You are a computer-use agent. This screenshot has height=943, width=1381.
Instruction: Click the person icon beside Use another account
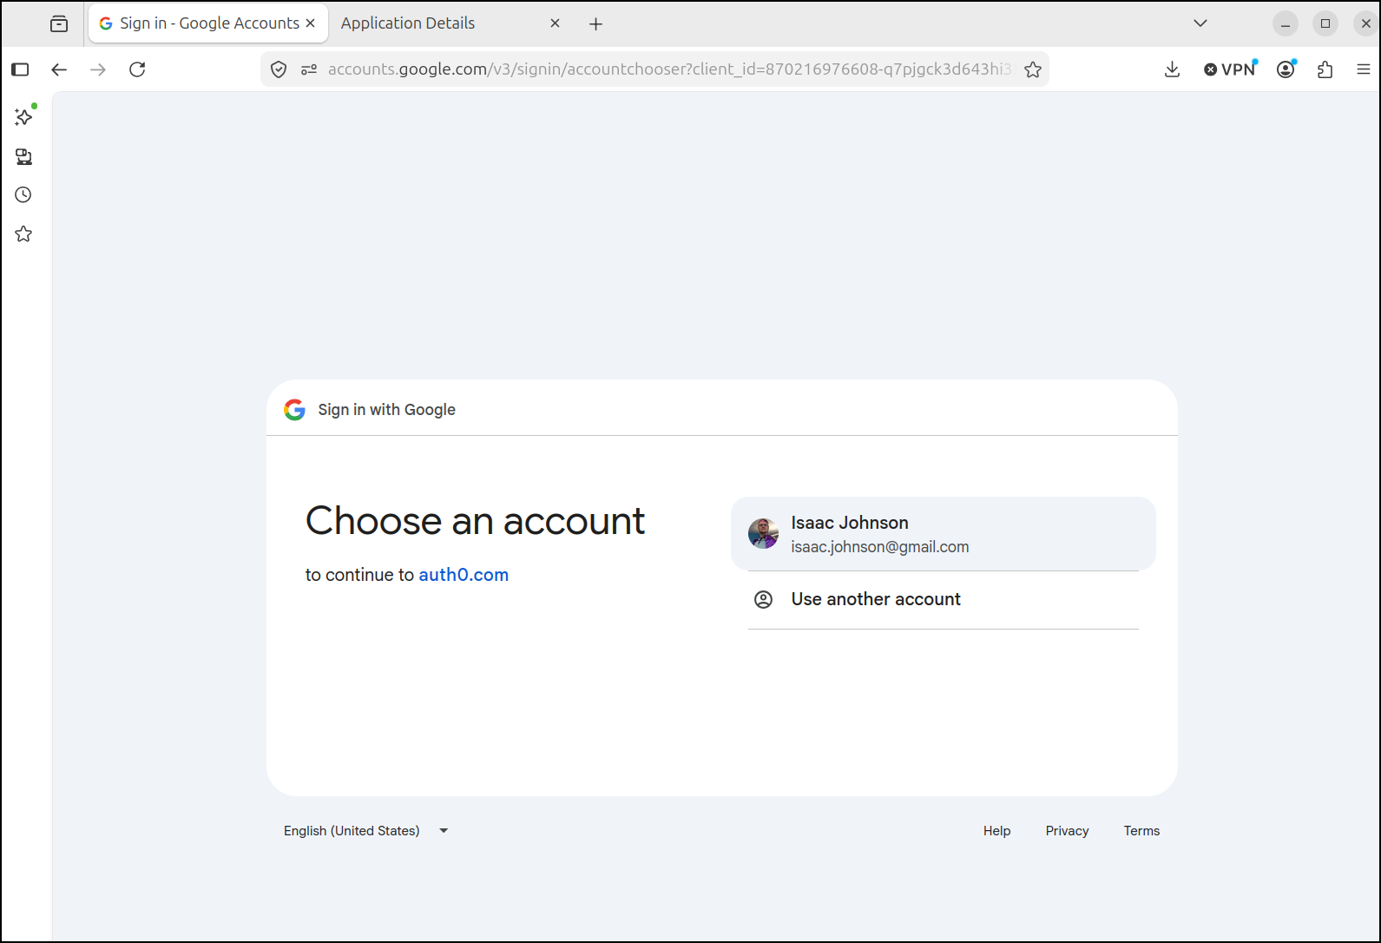click(x=764, y=599)
